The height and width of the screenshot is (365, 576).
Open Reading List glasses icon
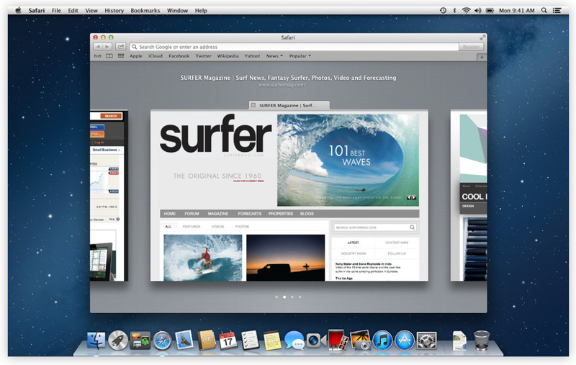97,56
